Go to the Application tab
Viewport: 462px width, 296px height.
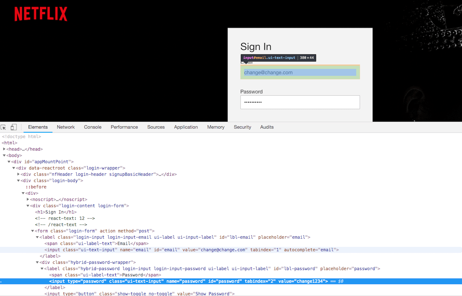[x=186, y=127]
